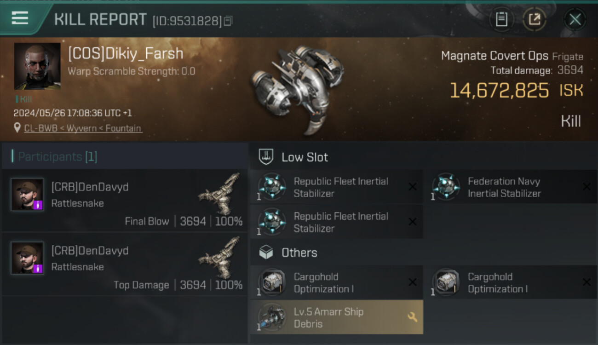Click DenDavyd portrait in Final Blow row
The height and width of the screenshot is (345, 598).
point(28,195)
